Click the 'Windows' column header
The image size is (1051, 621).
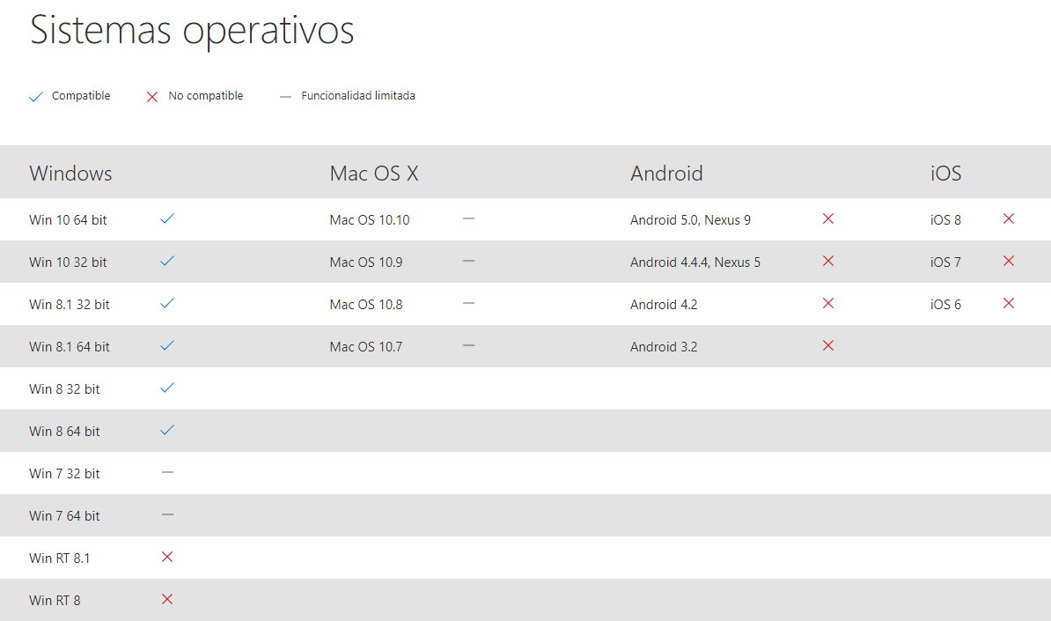coord(71,174)
